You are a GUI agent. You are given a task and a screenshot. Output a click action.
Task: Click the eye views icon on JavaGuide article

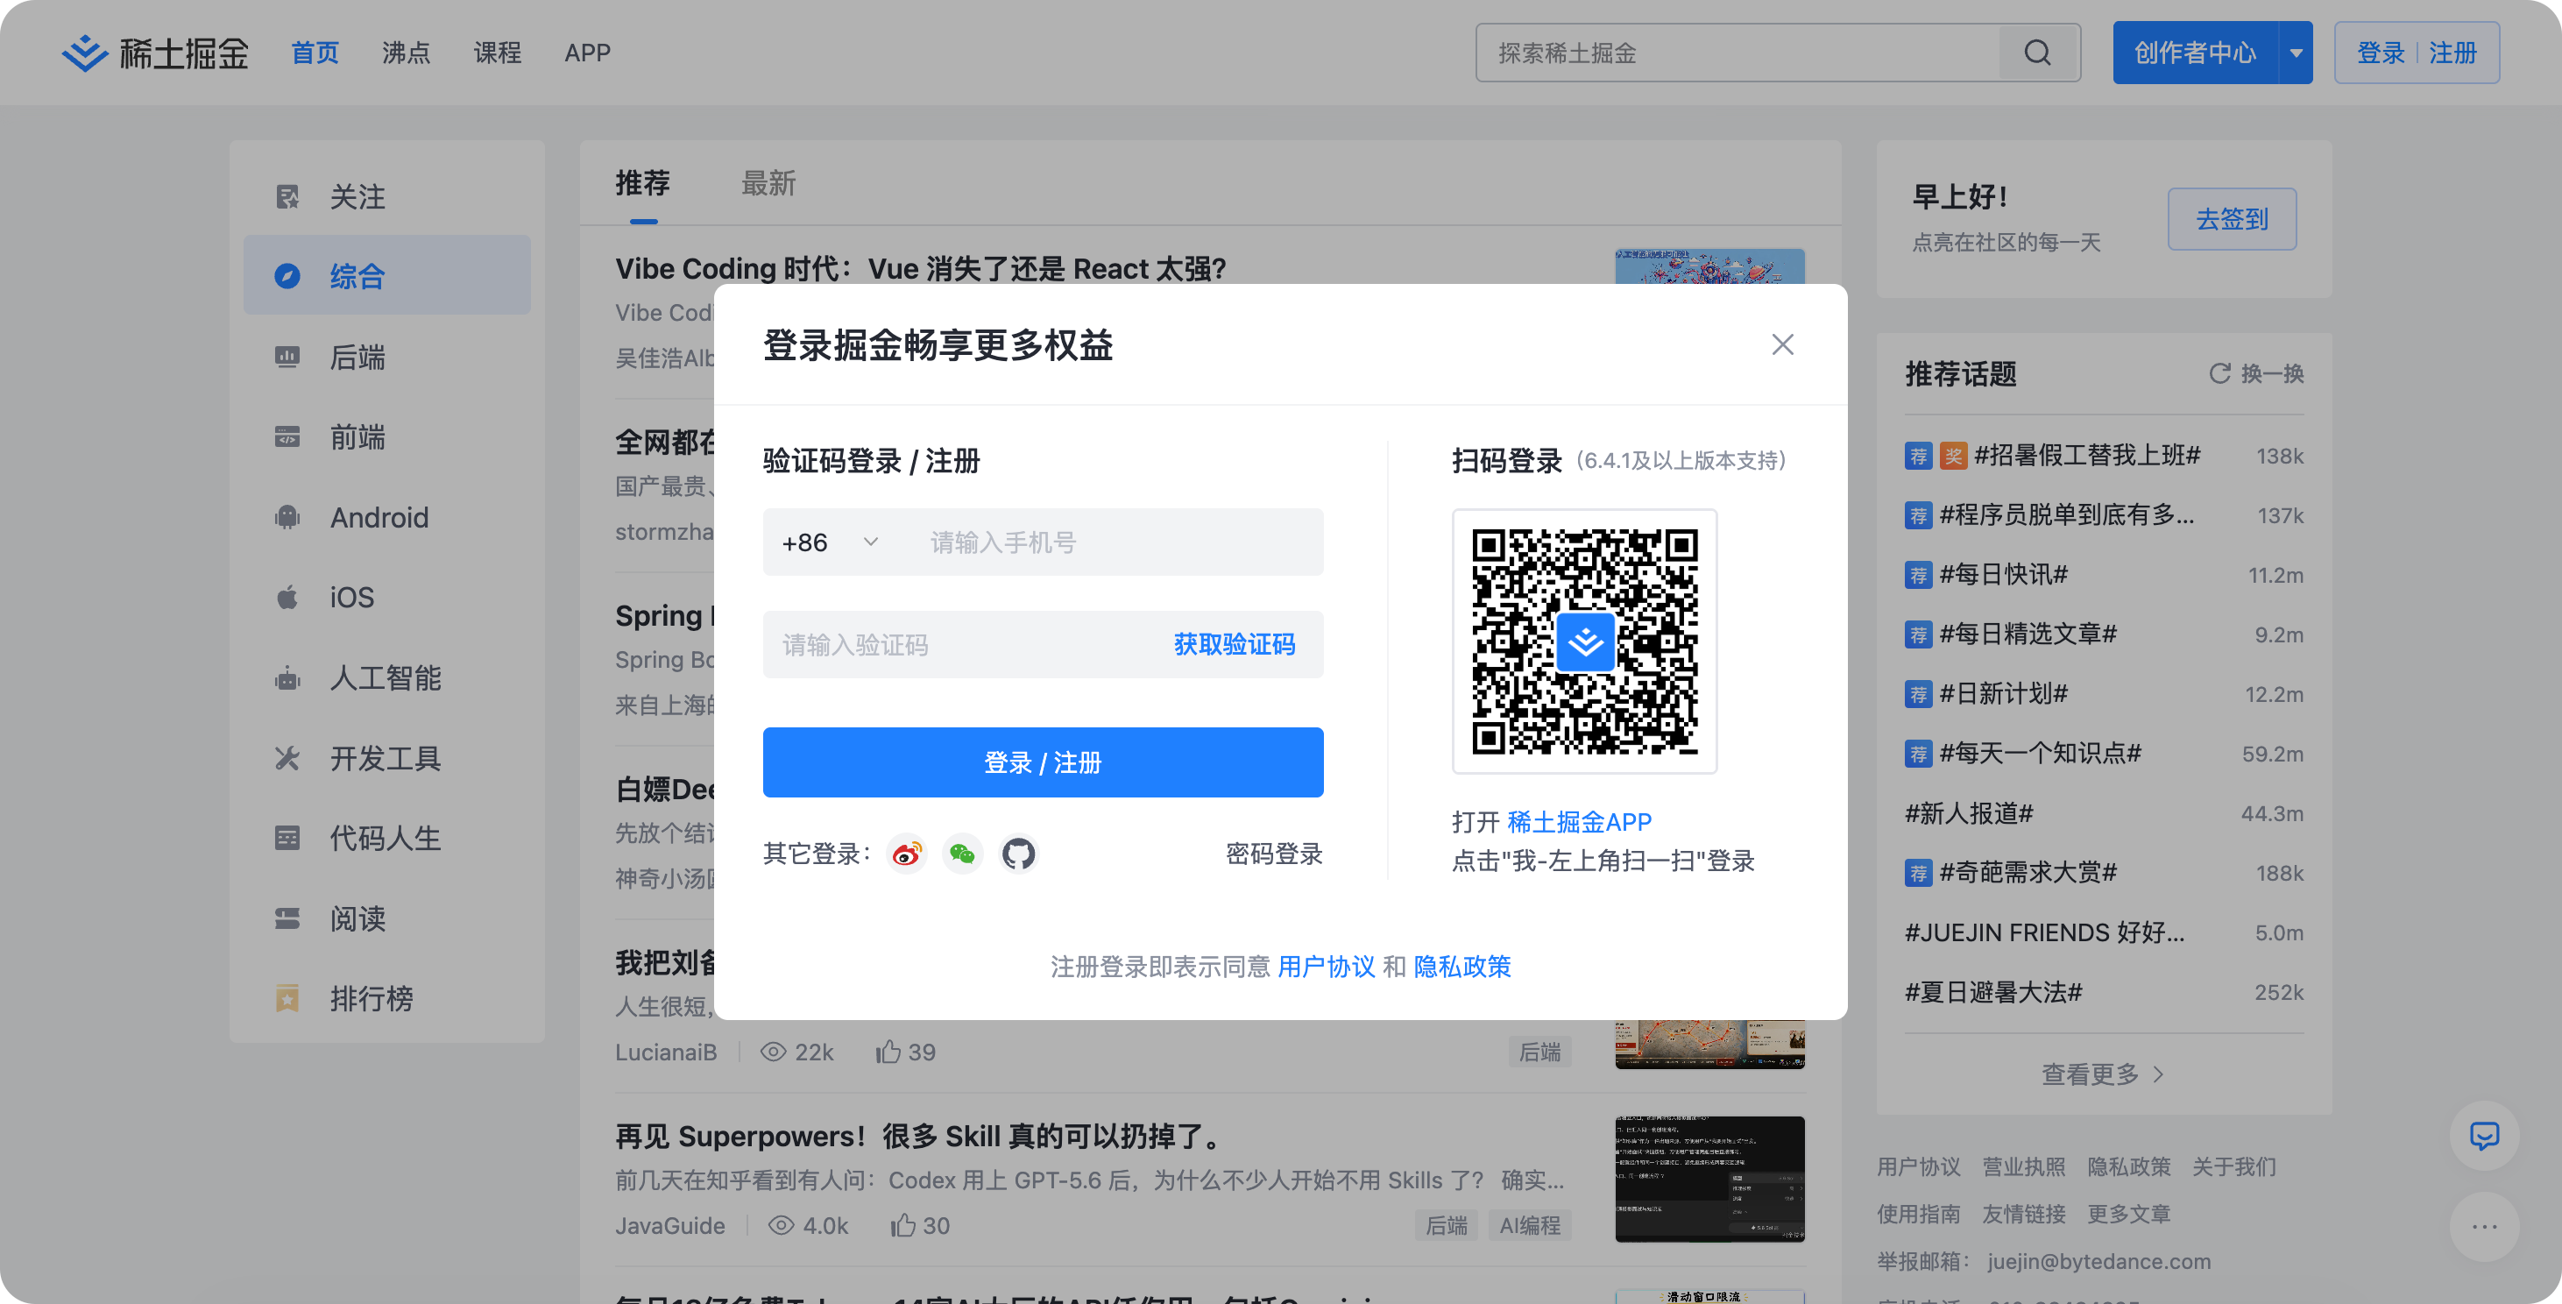[781, 1225]
